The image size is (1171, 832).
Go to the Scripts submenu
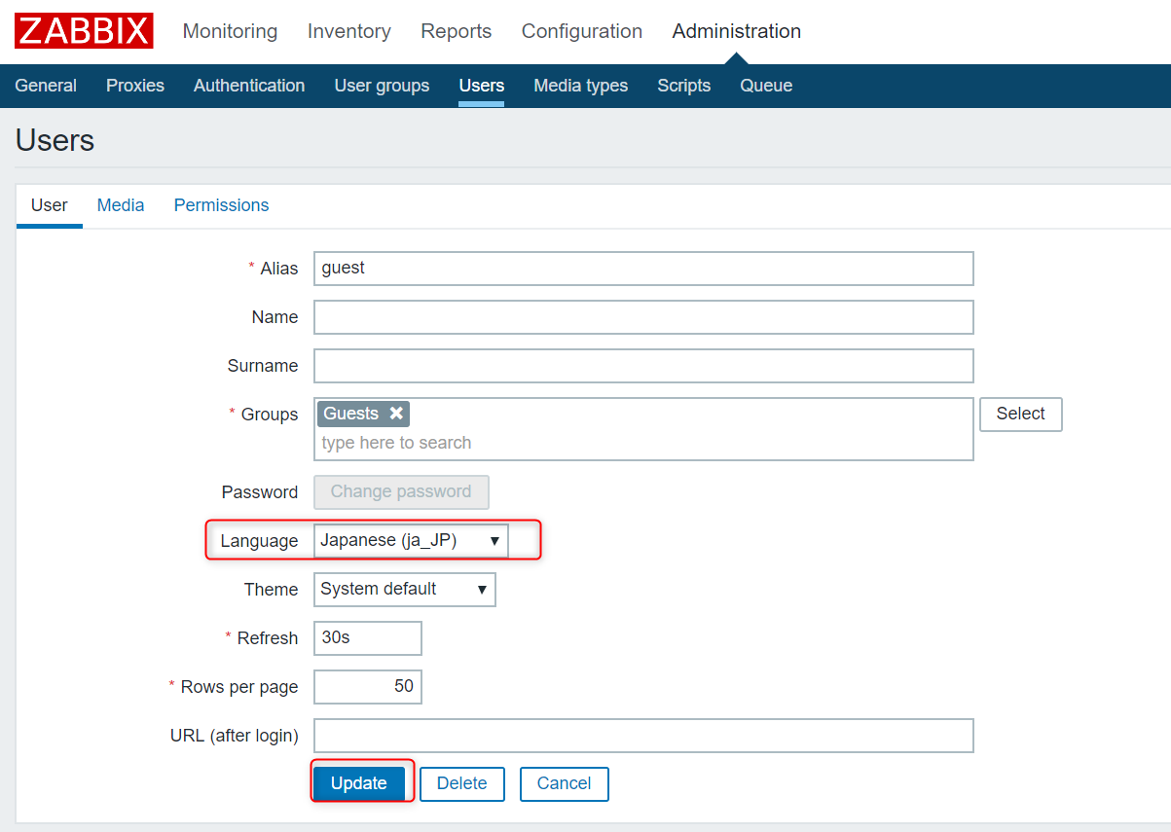point(684,86)
